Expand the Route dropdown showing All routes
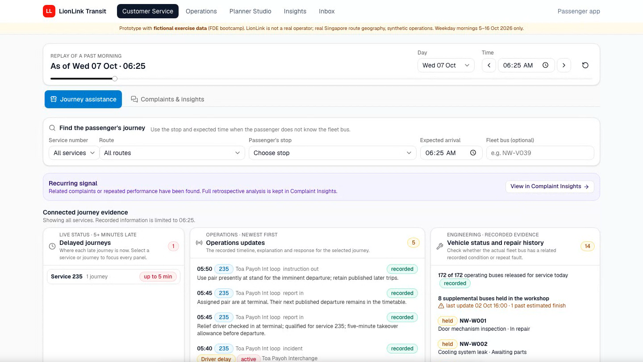 coord(172,153)
